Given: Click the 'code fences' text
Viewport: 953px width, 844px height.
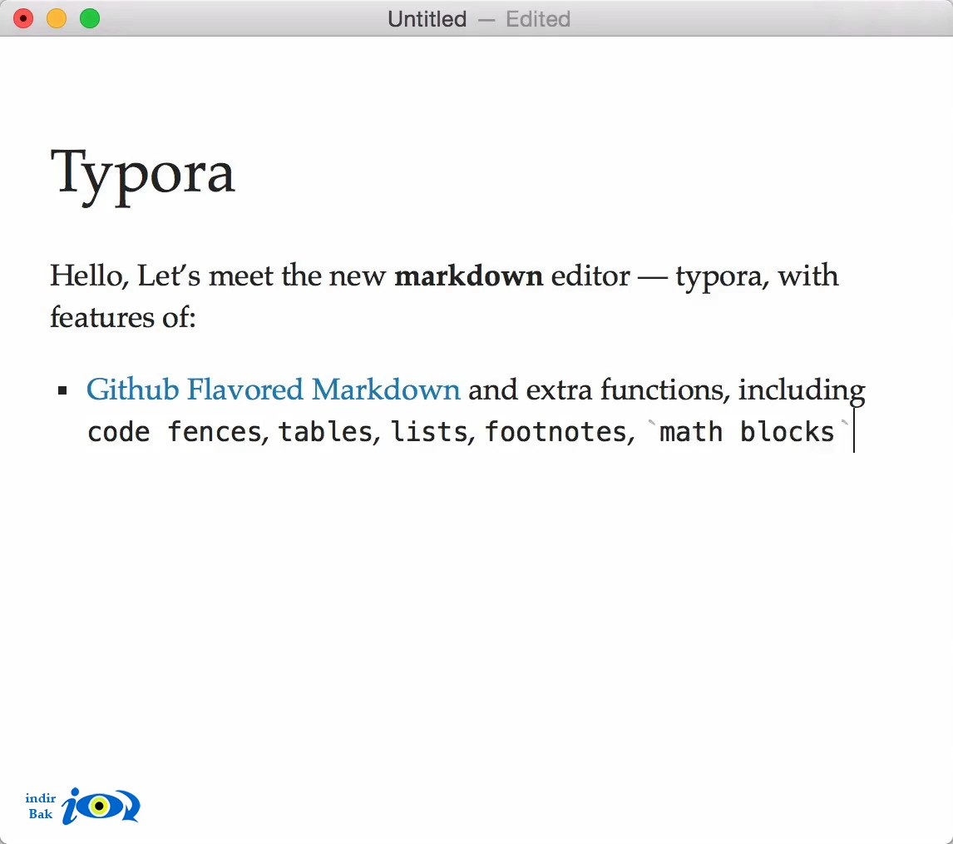Looking at the screenshot, I should click(x=175, y=432).
